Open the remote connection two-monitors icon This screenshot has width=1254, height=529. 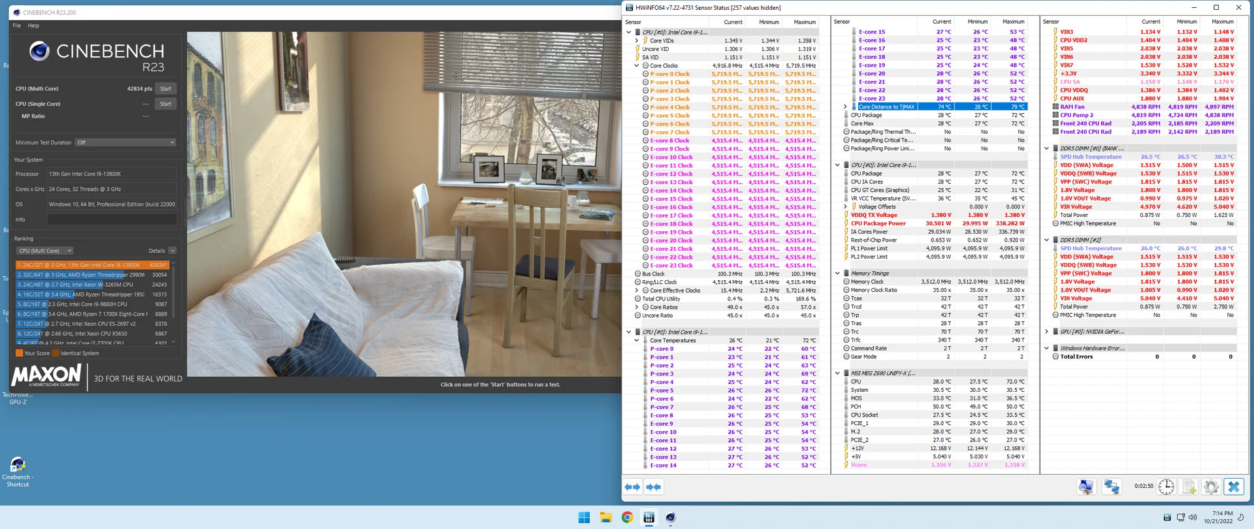click(x=1112, y=487)
